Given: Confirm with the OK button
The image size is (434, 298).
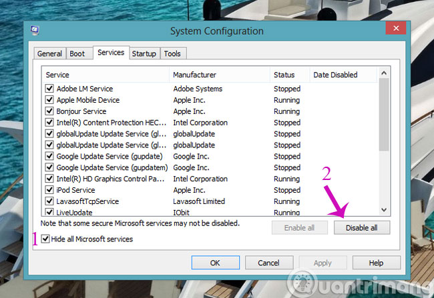Looking at the screenshot, I should (216, 263).
